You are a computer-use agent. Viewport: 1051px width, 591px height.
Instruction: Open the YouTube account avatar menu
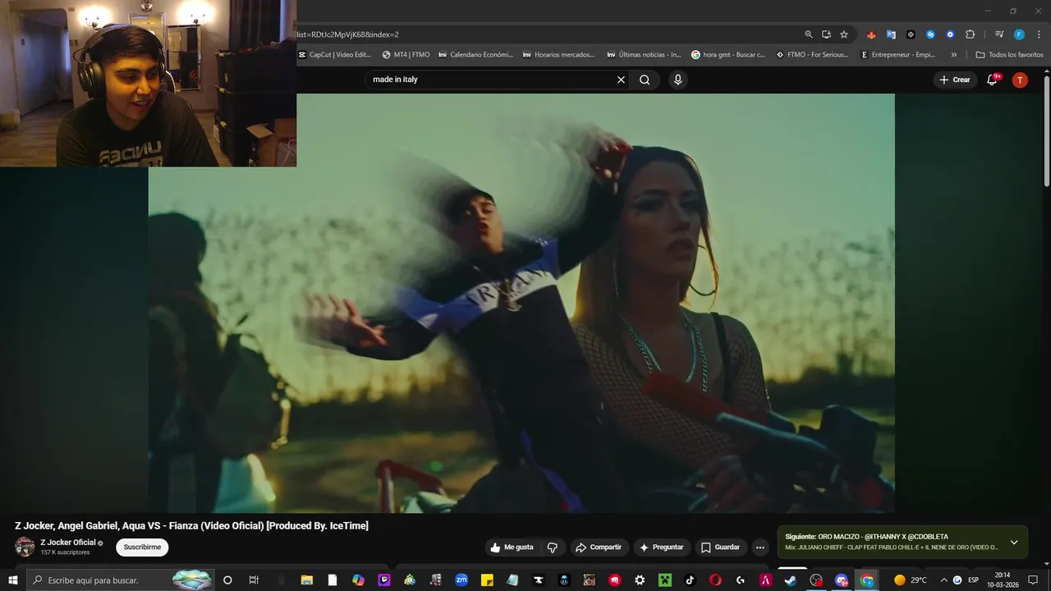[1020, 80]
